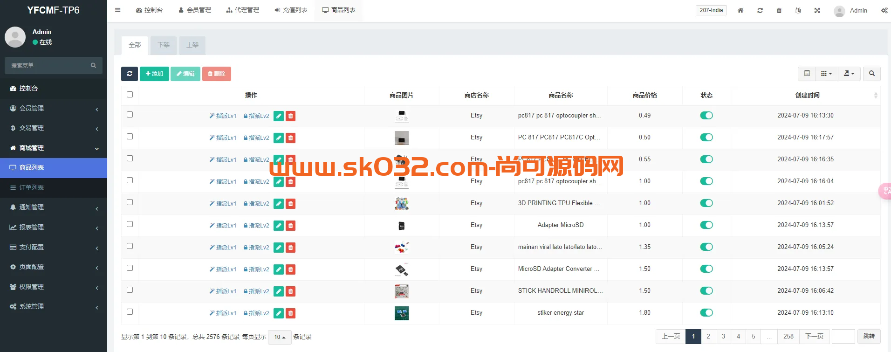
Task: Toggle status switch for STICK HANDROLL row
Action: [706, 291]
